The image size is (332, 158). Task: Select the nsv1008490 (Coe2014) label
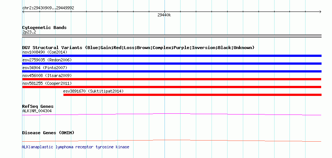(45, 52)
